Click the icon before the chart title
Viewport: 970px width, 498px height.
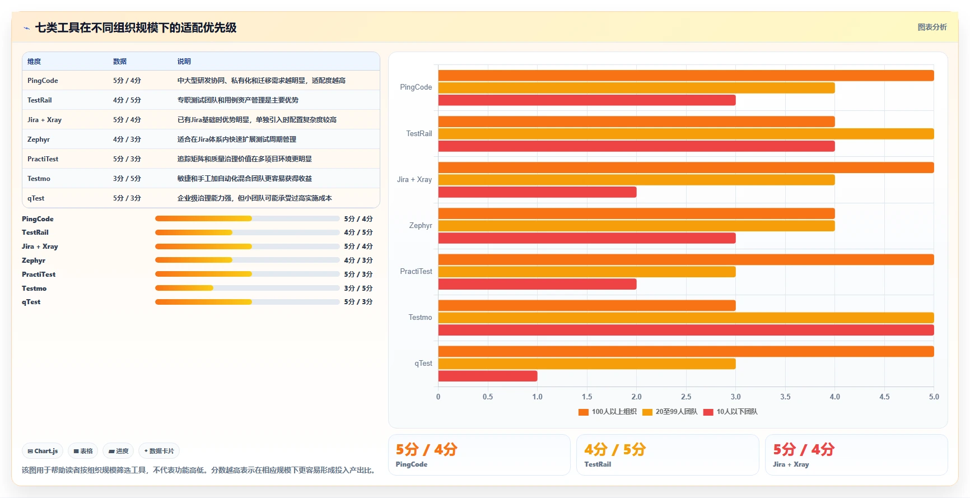tap(26, 28)
